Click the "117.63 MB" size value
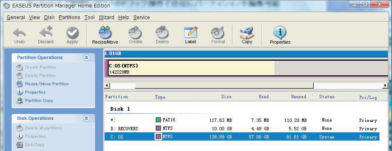The image size is (392, 151). [x=220, y=120]
